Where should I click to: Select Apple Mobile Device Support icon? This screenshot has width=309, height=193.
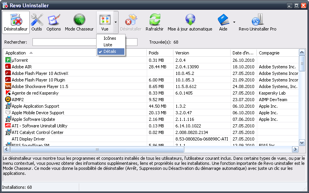point(8,112)
